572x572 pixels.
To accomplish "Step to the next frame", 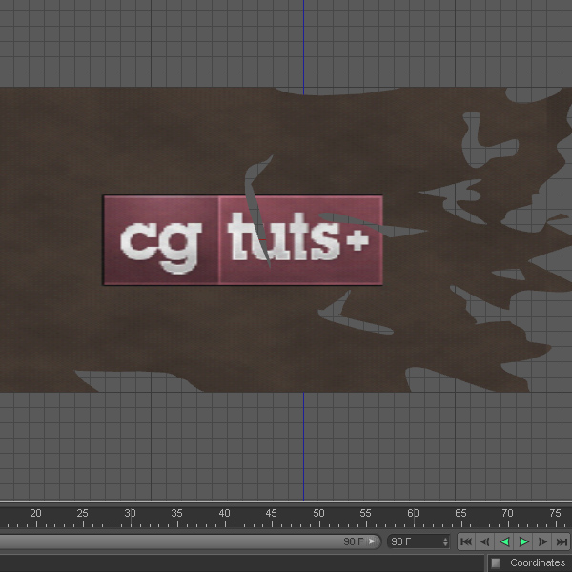I will (542, 541).
